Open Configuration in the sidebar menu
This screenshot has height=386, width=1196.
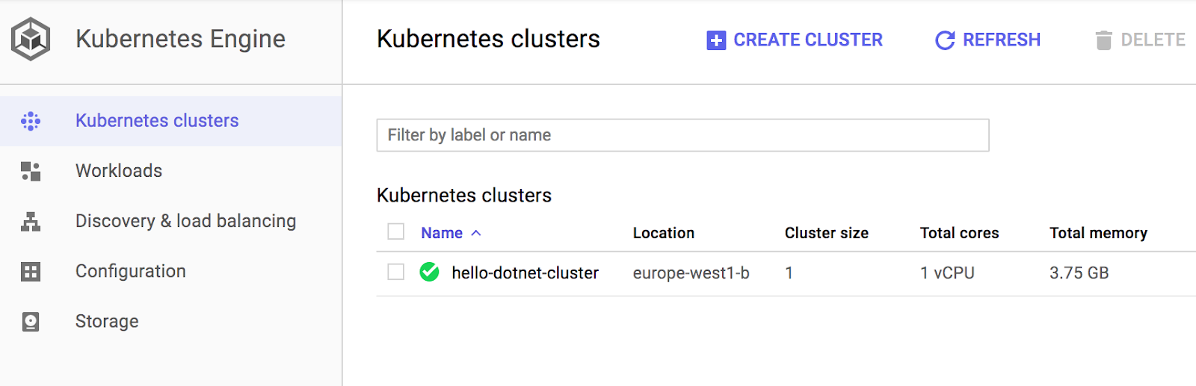click(131, 272)
